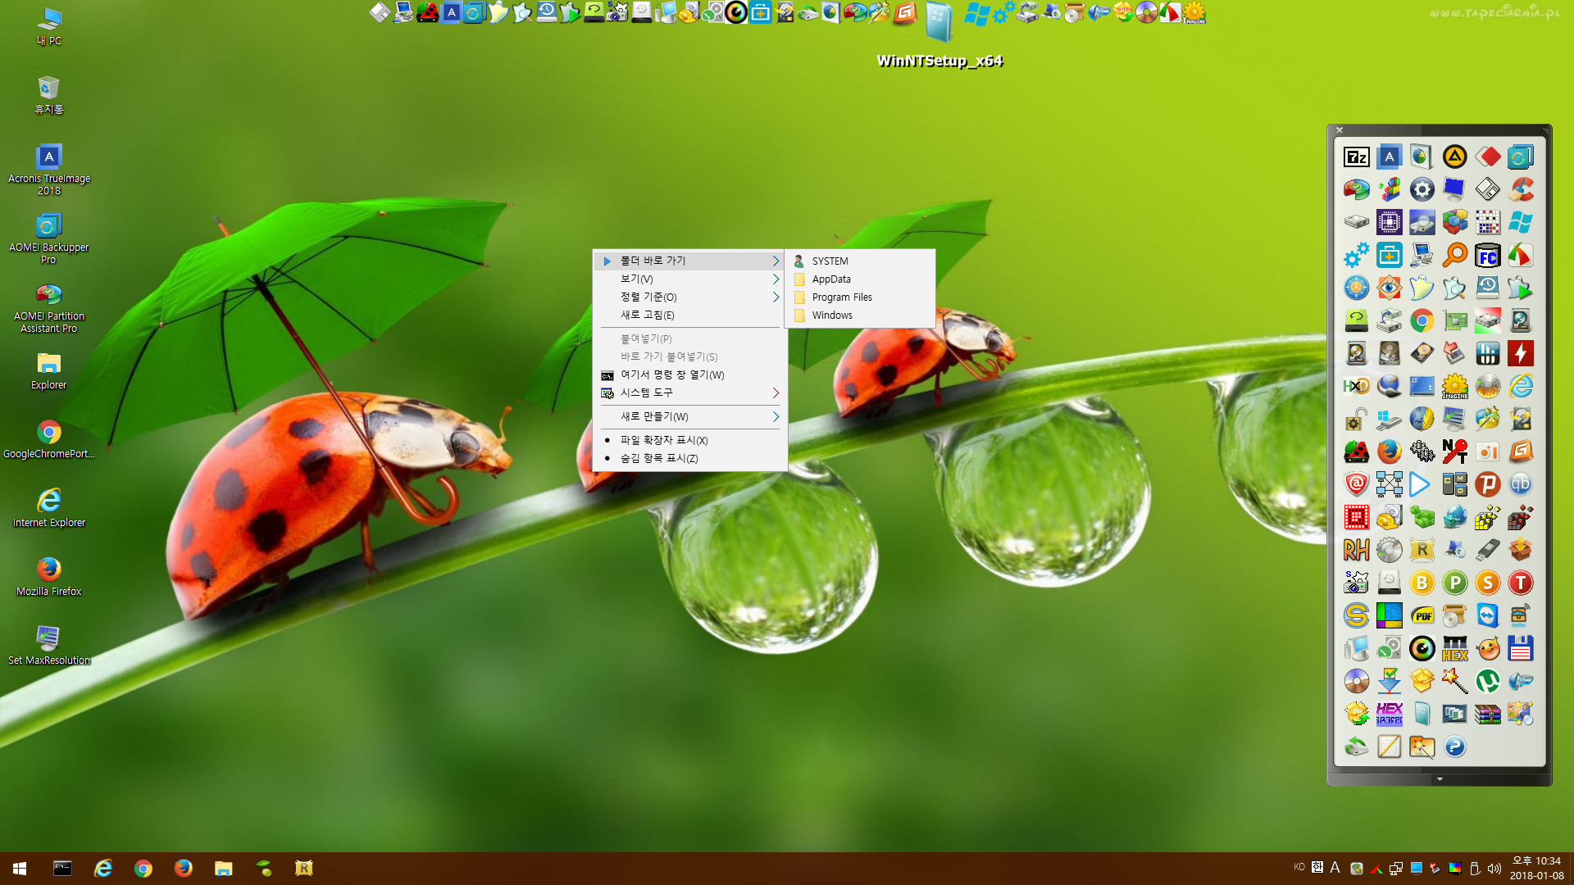Open the orange magnifier search tool in launcher
1574x885 pixels.
1454,255
